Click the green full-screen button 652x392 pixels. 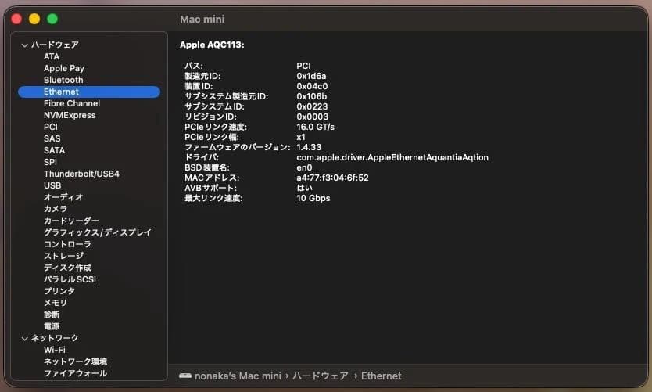click(52, 19)
